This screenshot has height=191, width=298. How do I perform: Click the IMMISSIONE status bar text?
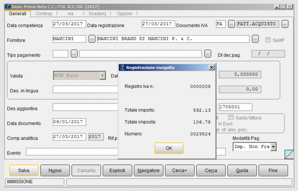[x=20, y=182]
